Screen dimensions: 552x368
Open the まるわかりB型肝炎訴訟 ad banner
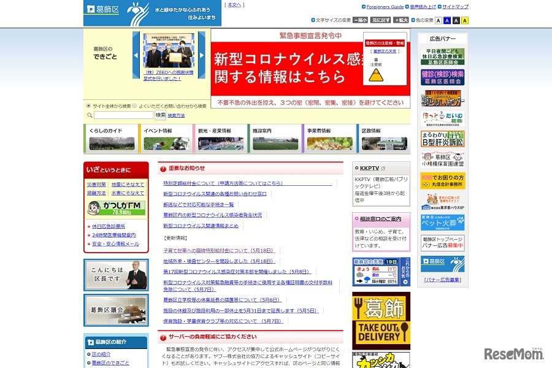[442, 139]
